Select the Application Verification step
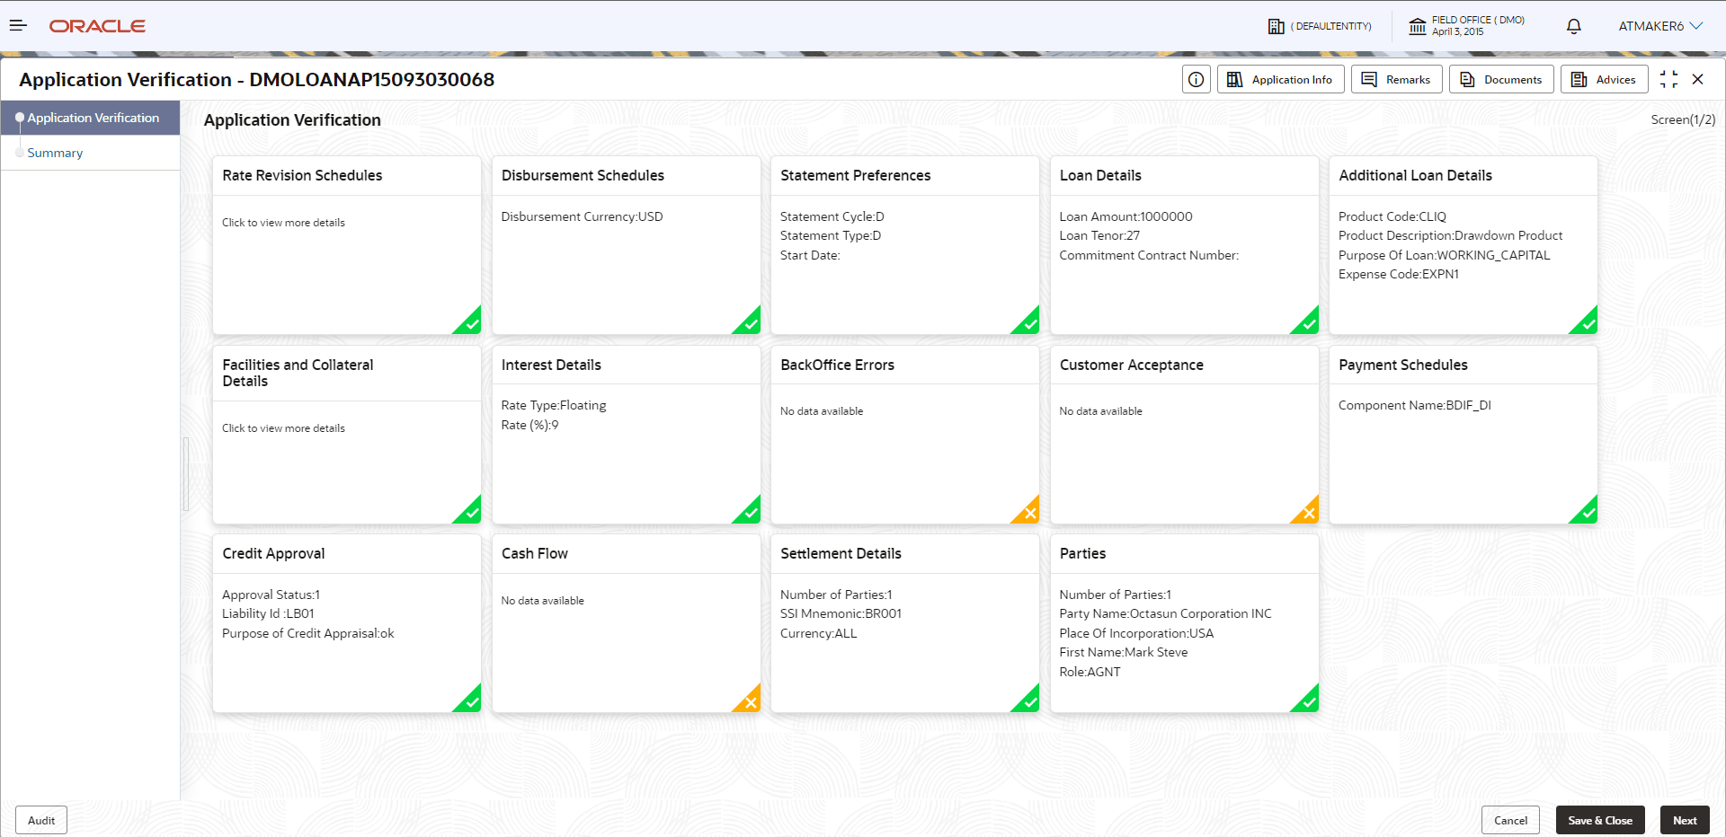Viewport: 1726px width, 837px height. coord(90,118)
